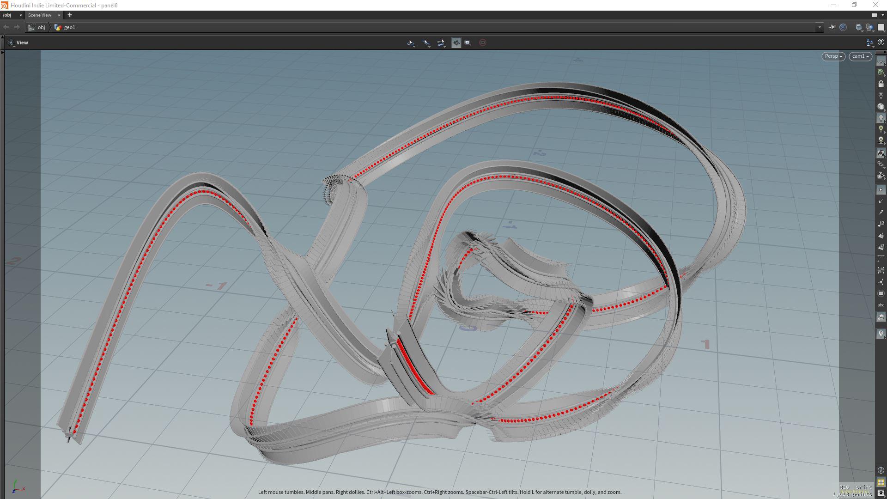Image resolution: width=887 pixels, height=499 pixels.
Task: Open the Persp view dropdown
Action: pyautogui.click(x=832, y=56)
